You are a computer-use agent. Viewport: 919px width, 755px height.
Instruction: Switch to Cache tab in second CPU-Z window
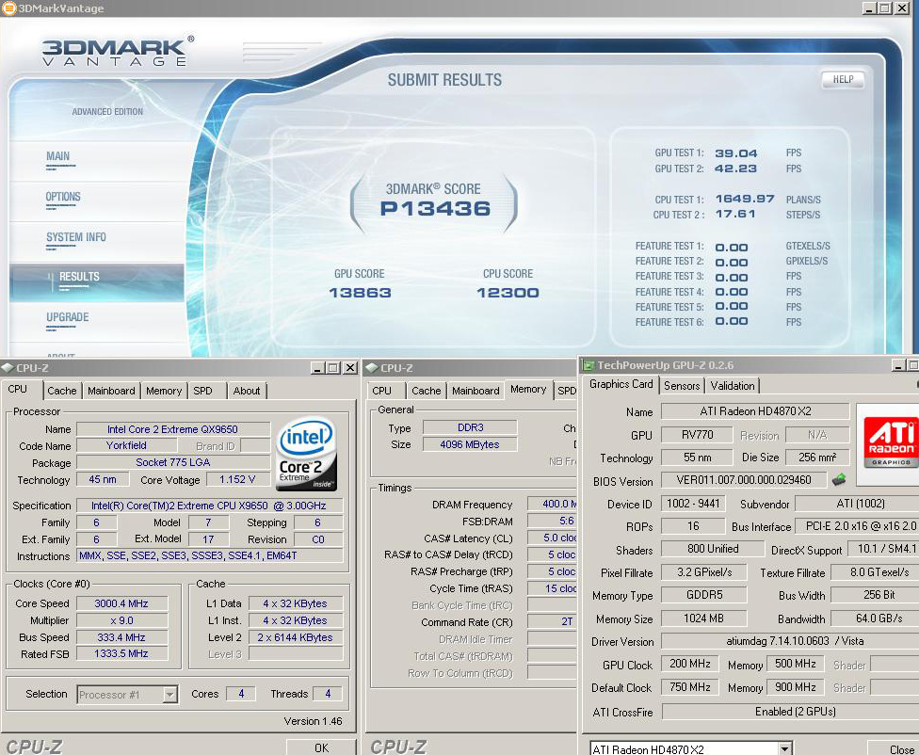(x=426, y=391)
